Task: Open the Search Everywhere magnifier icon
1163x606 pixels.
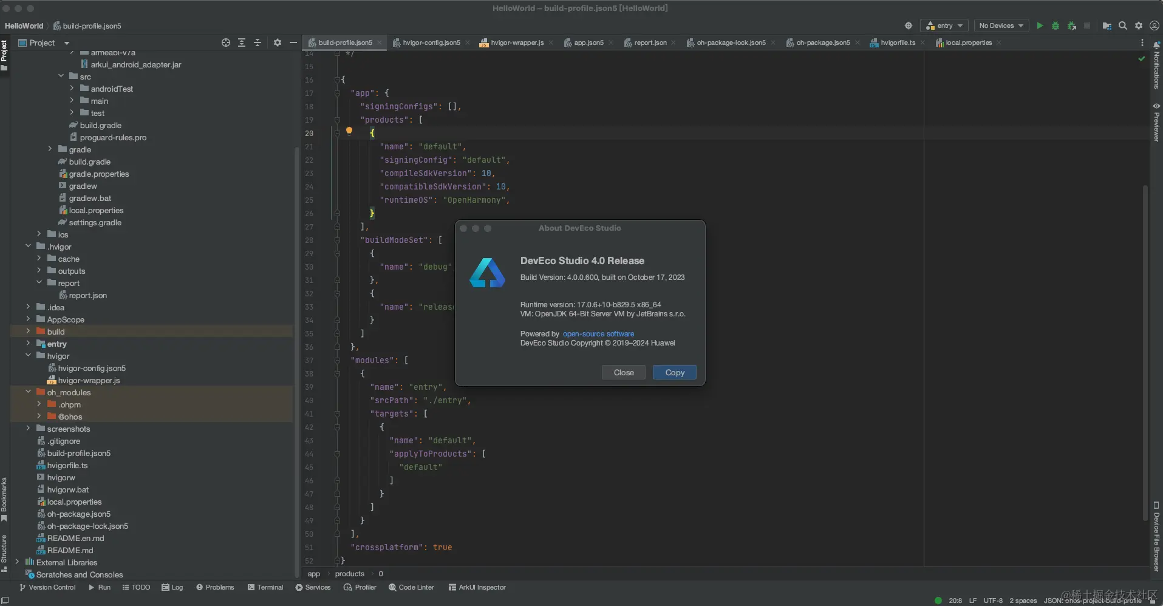Action: click(1123, 26)
